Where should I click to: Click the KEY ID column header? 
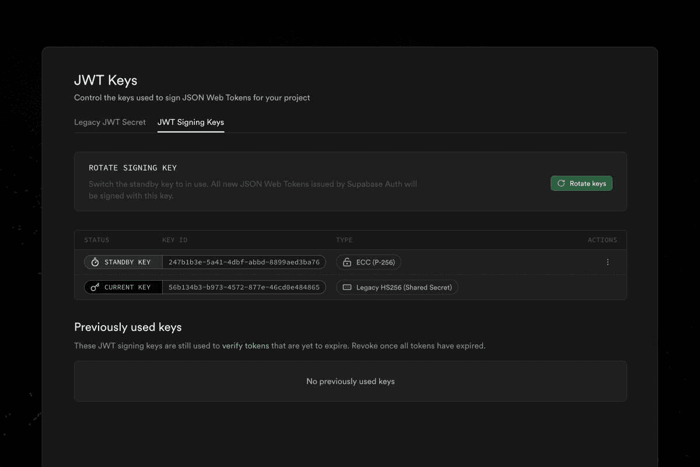point(174,240)
